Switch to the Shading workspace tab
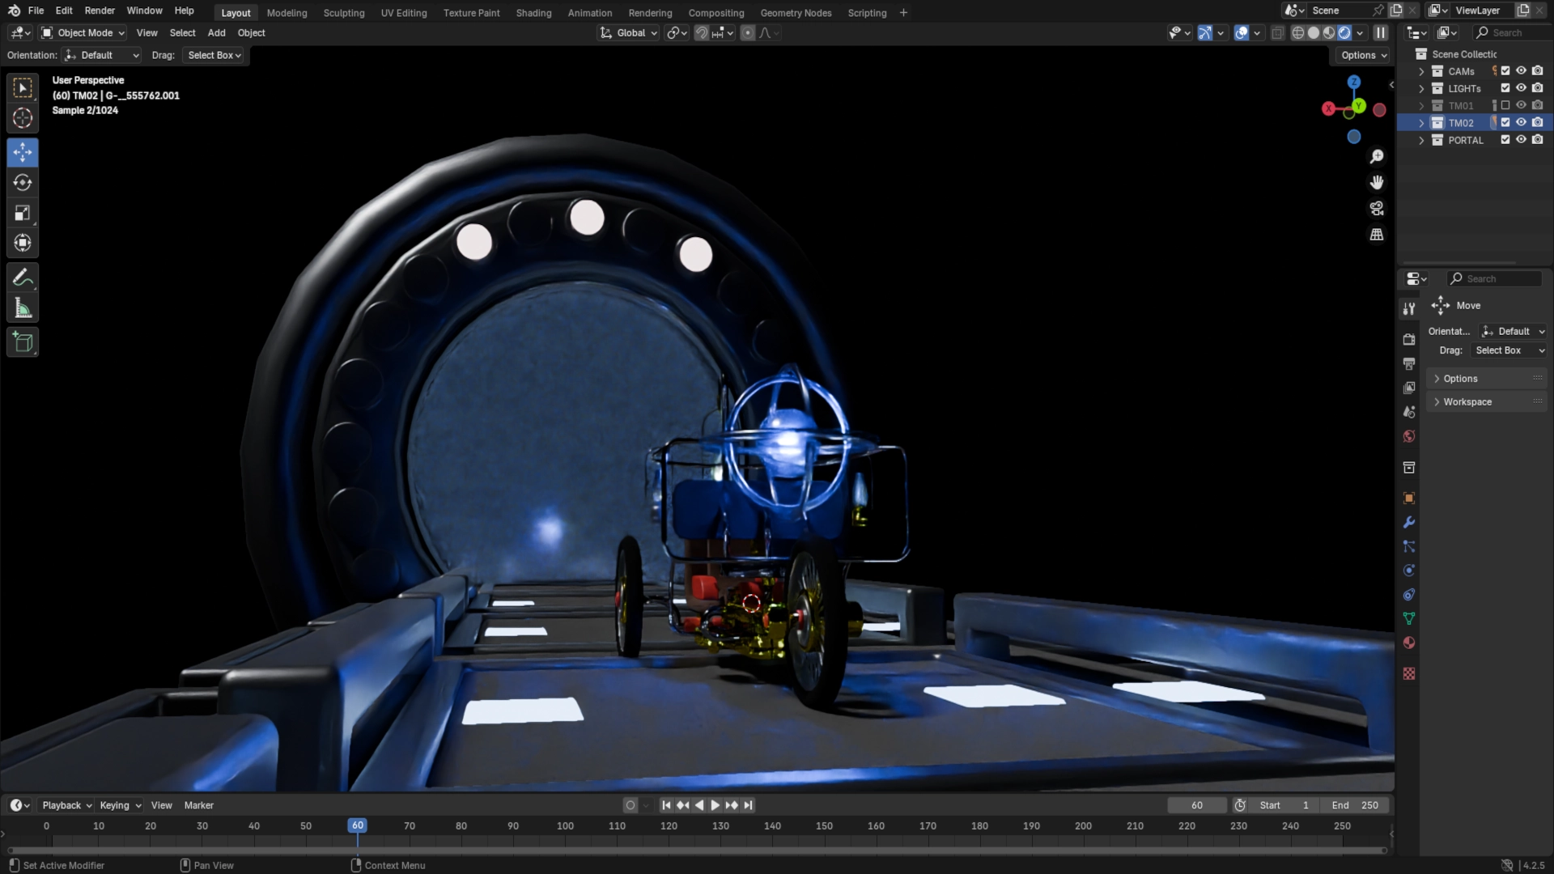The height and width of the screenshot is (874, 1554). point(533,13)
